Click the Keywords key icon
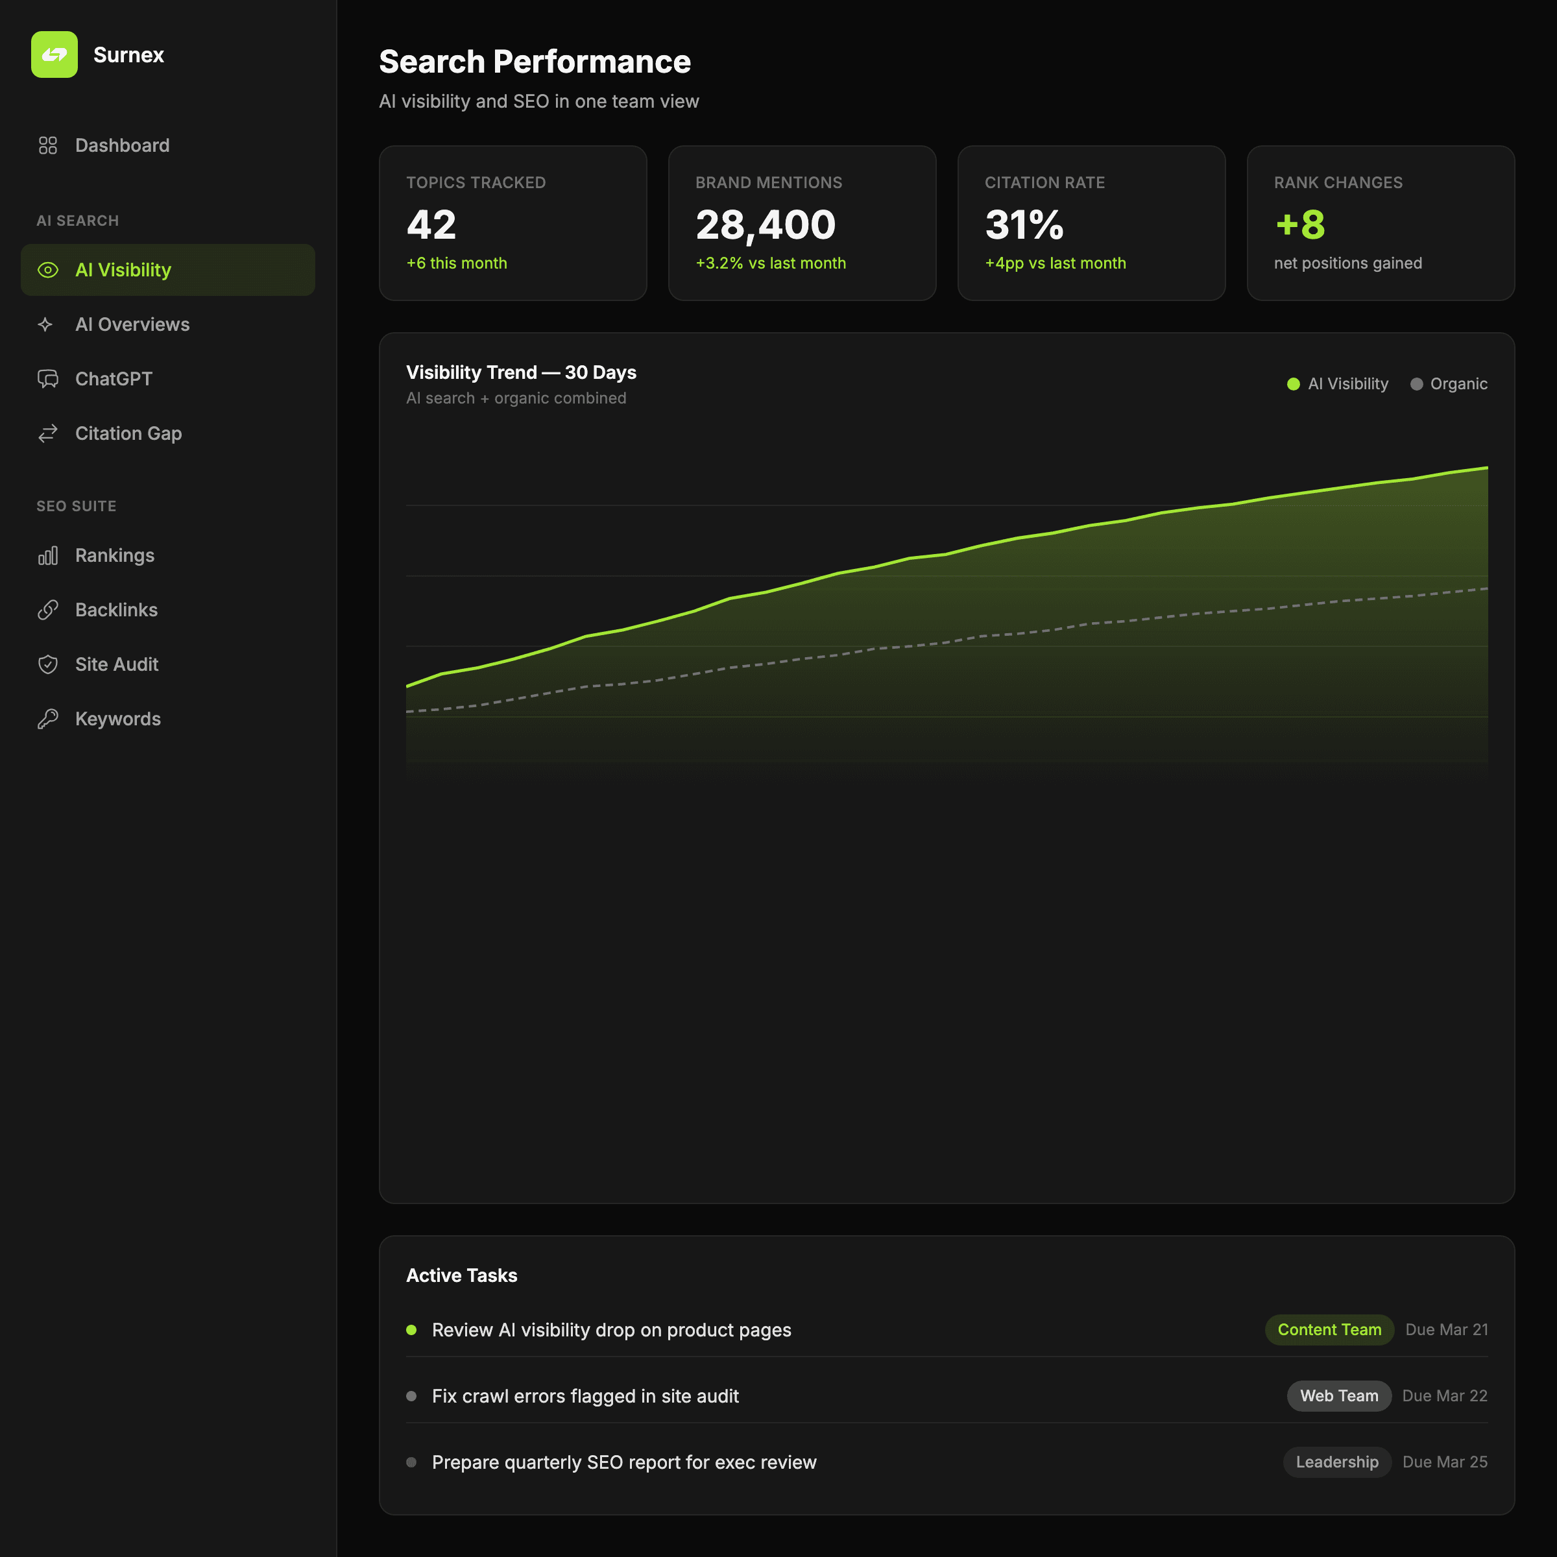 47,719
